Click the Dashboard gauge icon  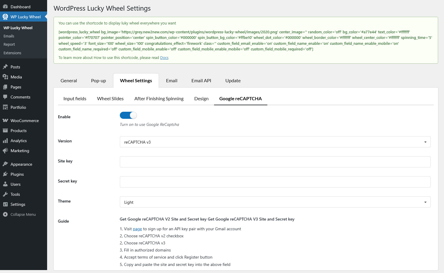[x=5, y=7]
